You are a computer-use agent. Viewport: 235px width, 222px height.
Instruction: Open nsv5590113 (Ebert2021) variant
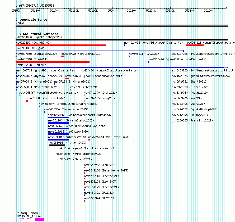[x=101, y=176]
